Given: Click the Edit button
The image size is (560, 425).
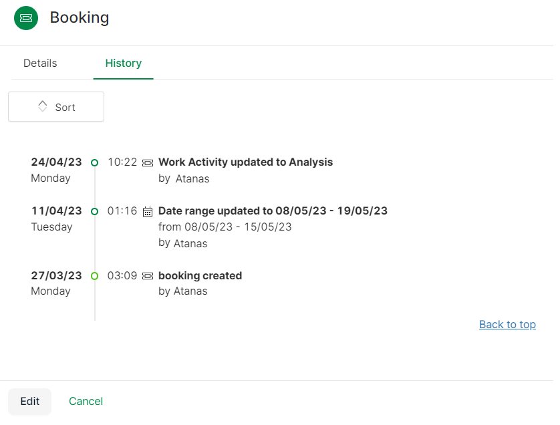Looking at the screenshot, I should click(29, 402).
